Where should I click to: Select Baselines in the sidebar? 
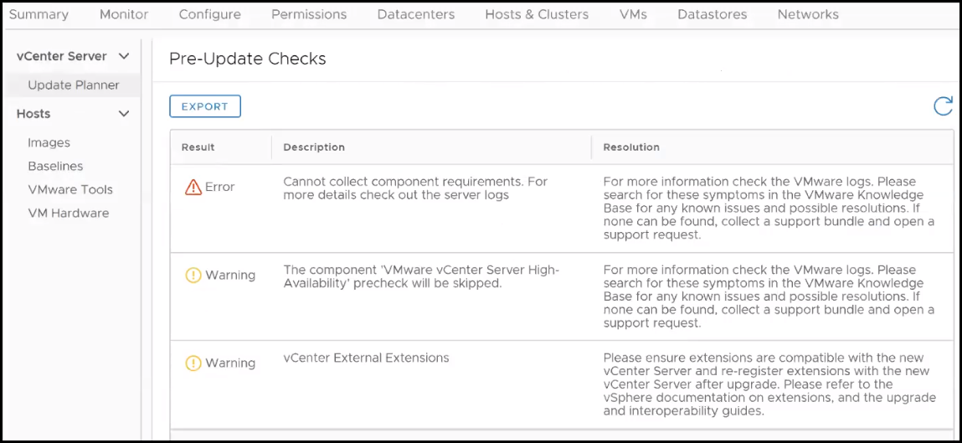point(55,167)
